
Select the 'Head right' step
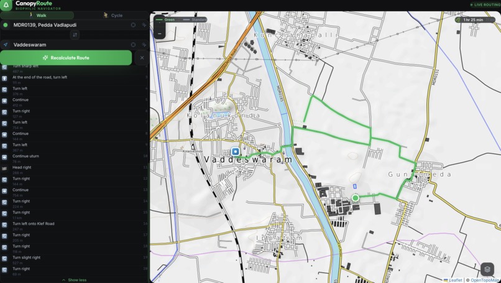(x=75, y=170)
